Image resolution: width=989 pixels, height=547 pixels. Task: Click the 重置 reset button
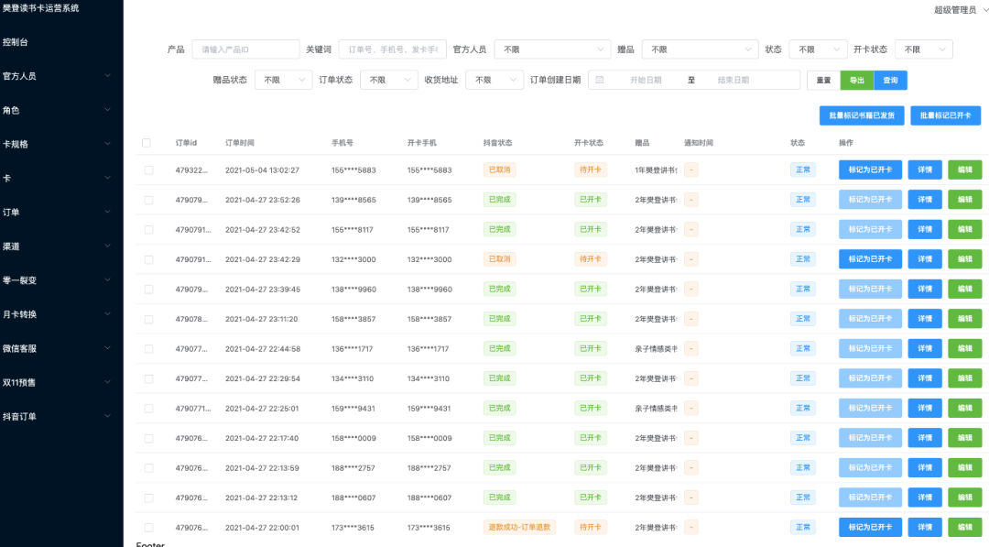click(823, 80)
